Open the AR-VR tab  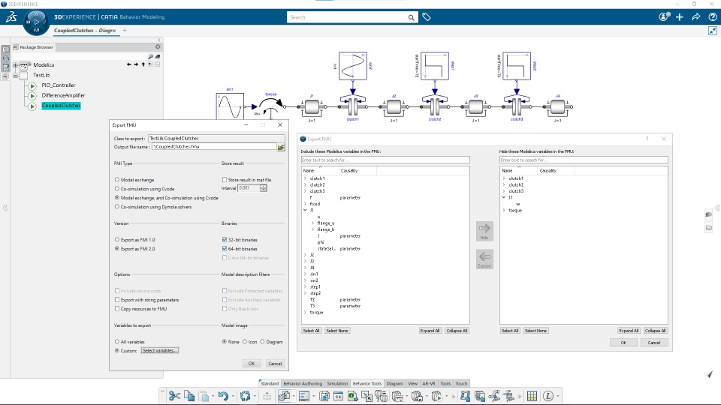pos(429,383)
